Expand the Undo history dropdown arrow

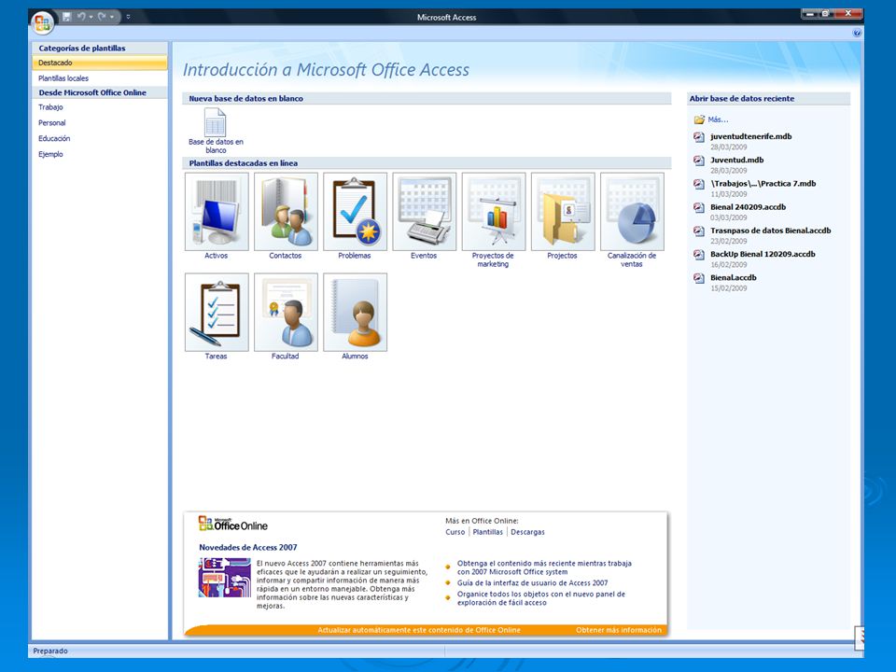click(91, 17)
